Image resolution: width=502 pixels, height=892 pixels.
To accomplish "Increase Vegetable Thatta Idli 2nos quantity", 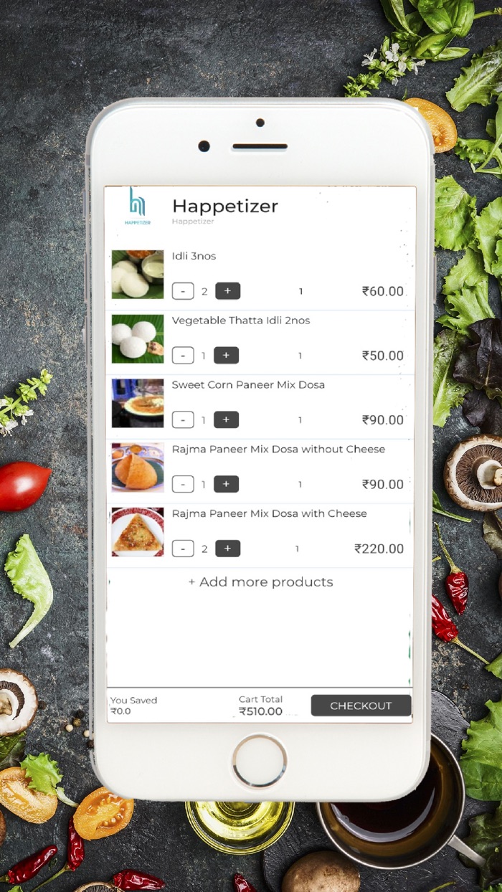I will pos(226,356).
